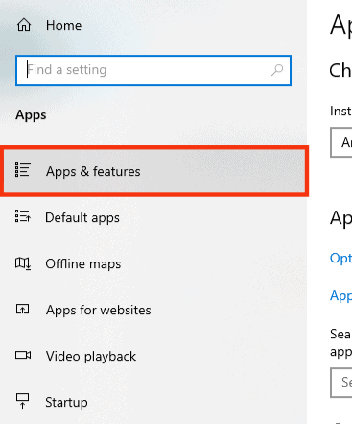
Task: Click the blue App... link
Action: [340, 296]
